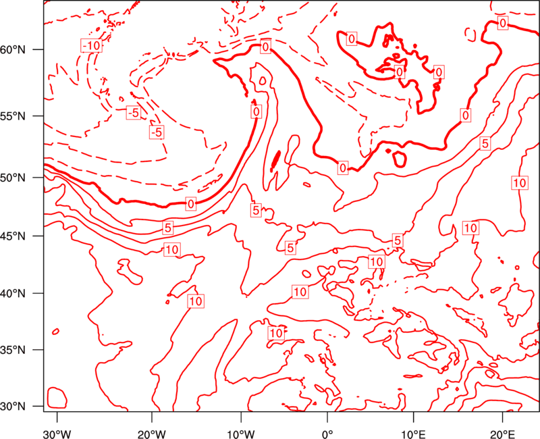Select the 10°E longitude tick label
The height and width of the screenshot is (439, 540).
(x=413, y=434)
